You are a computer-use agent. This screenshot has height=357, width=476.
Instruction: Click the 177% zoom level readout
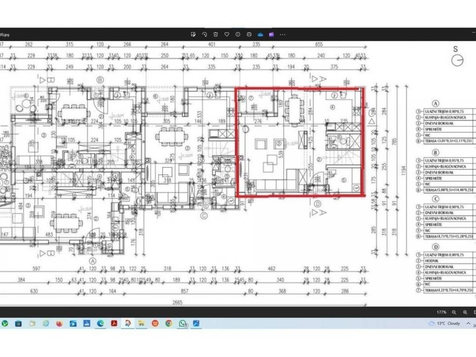point(442,312)
